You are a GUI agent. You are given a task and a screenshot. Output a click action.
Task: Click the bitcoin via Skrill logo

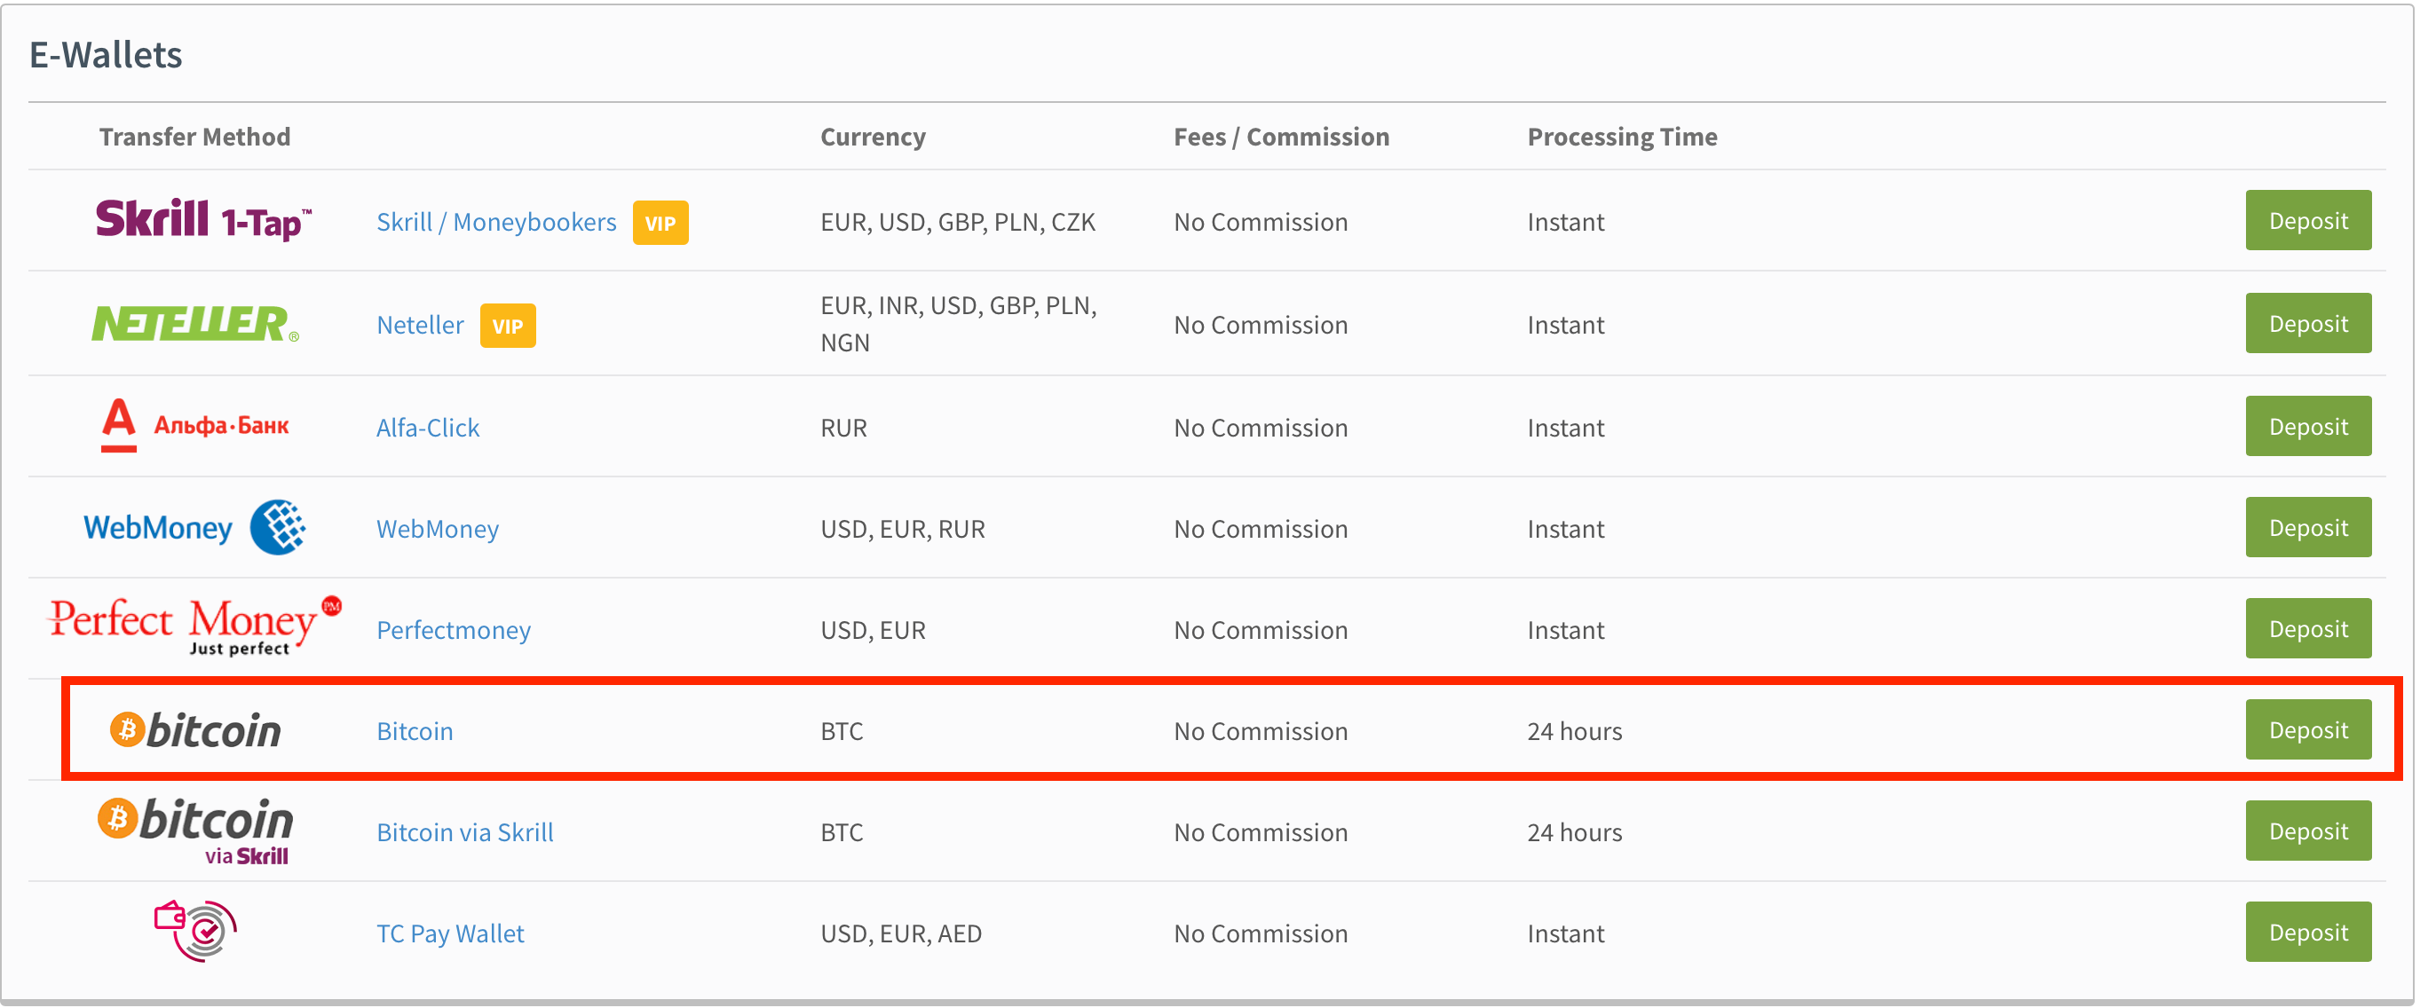tap(195, 831)
